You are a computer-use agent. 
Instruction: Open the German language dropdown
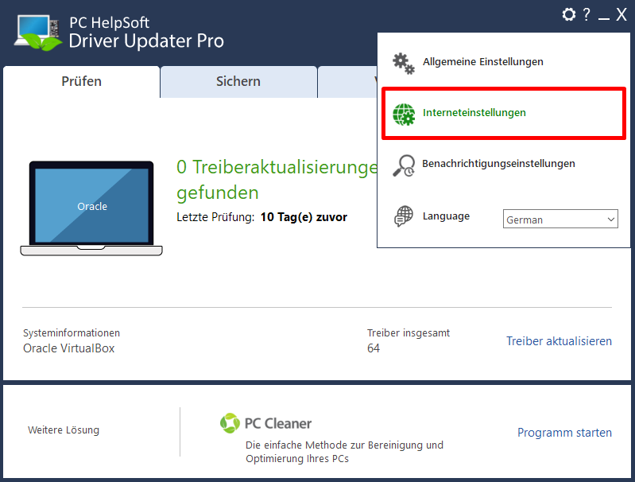tap(560, 219)
